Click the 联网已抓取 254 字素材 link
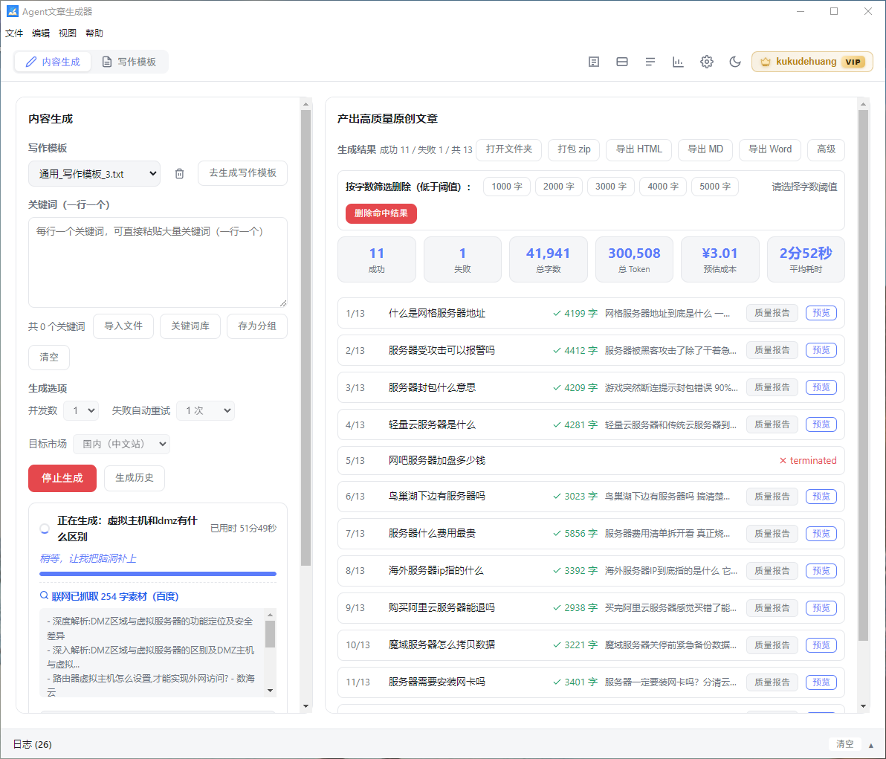Screen dimensions: 886x759 [x=109, y=596]
